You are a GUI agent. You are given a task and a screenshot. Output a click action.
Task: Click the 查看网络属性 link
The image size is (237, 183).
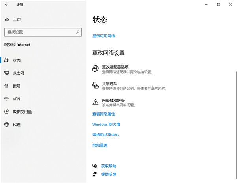103,114
